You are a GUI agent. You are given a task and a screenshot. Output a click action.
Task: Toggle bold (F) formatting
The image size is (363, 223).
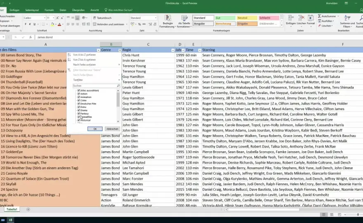26,24
